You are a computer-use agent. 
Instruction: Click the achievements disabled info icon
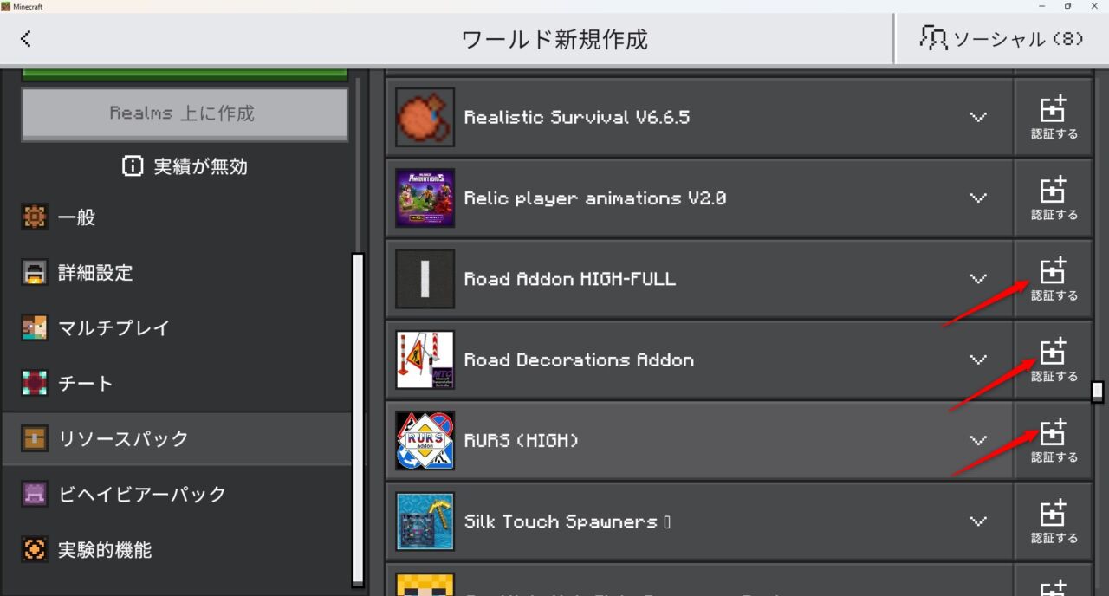133,166
